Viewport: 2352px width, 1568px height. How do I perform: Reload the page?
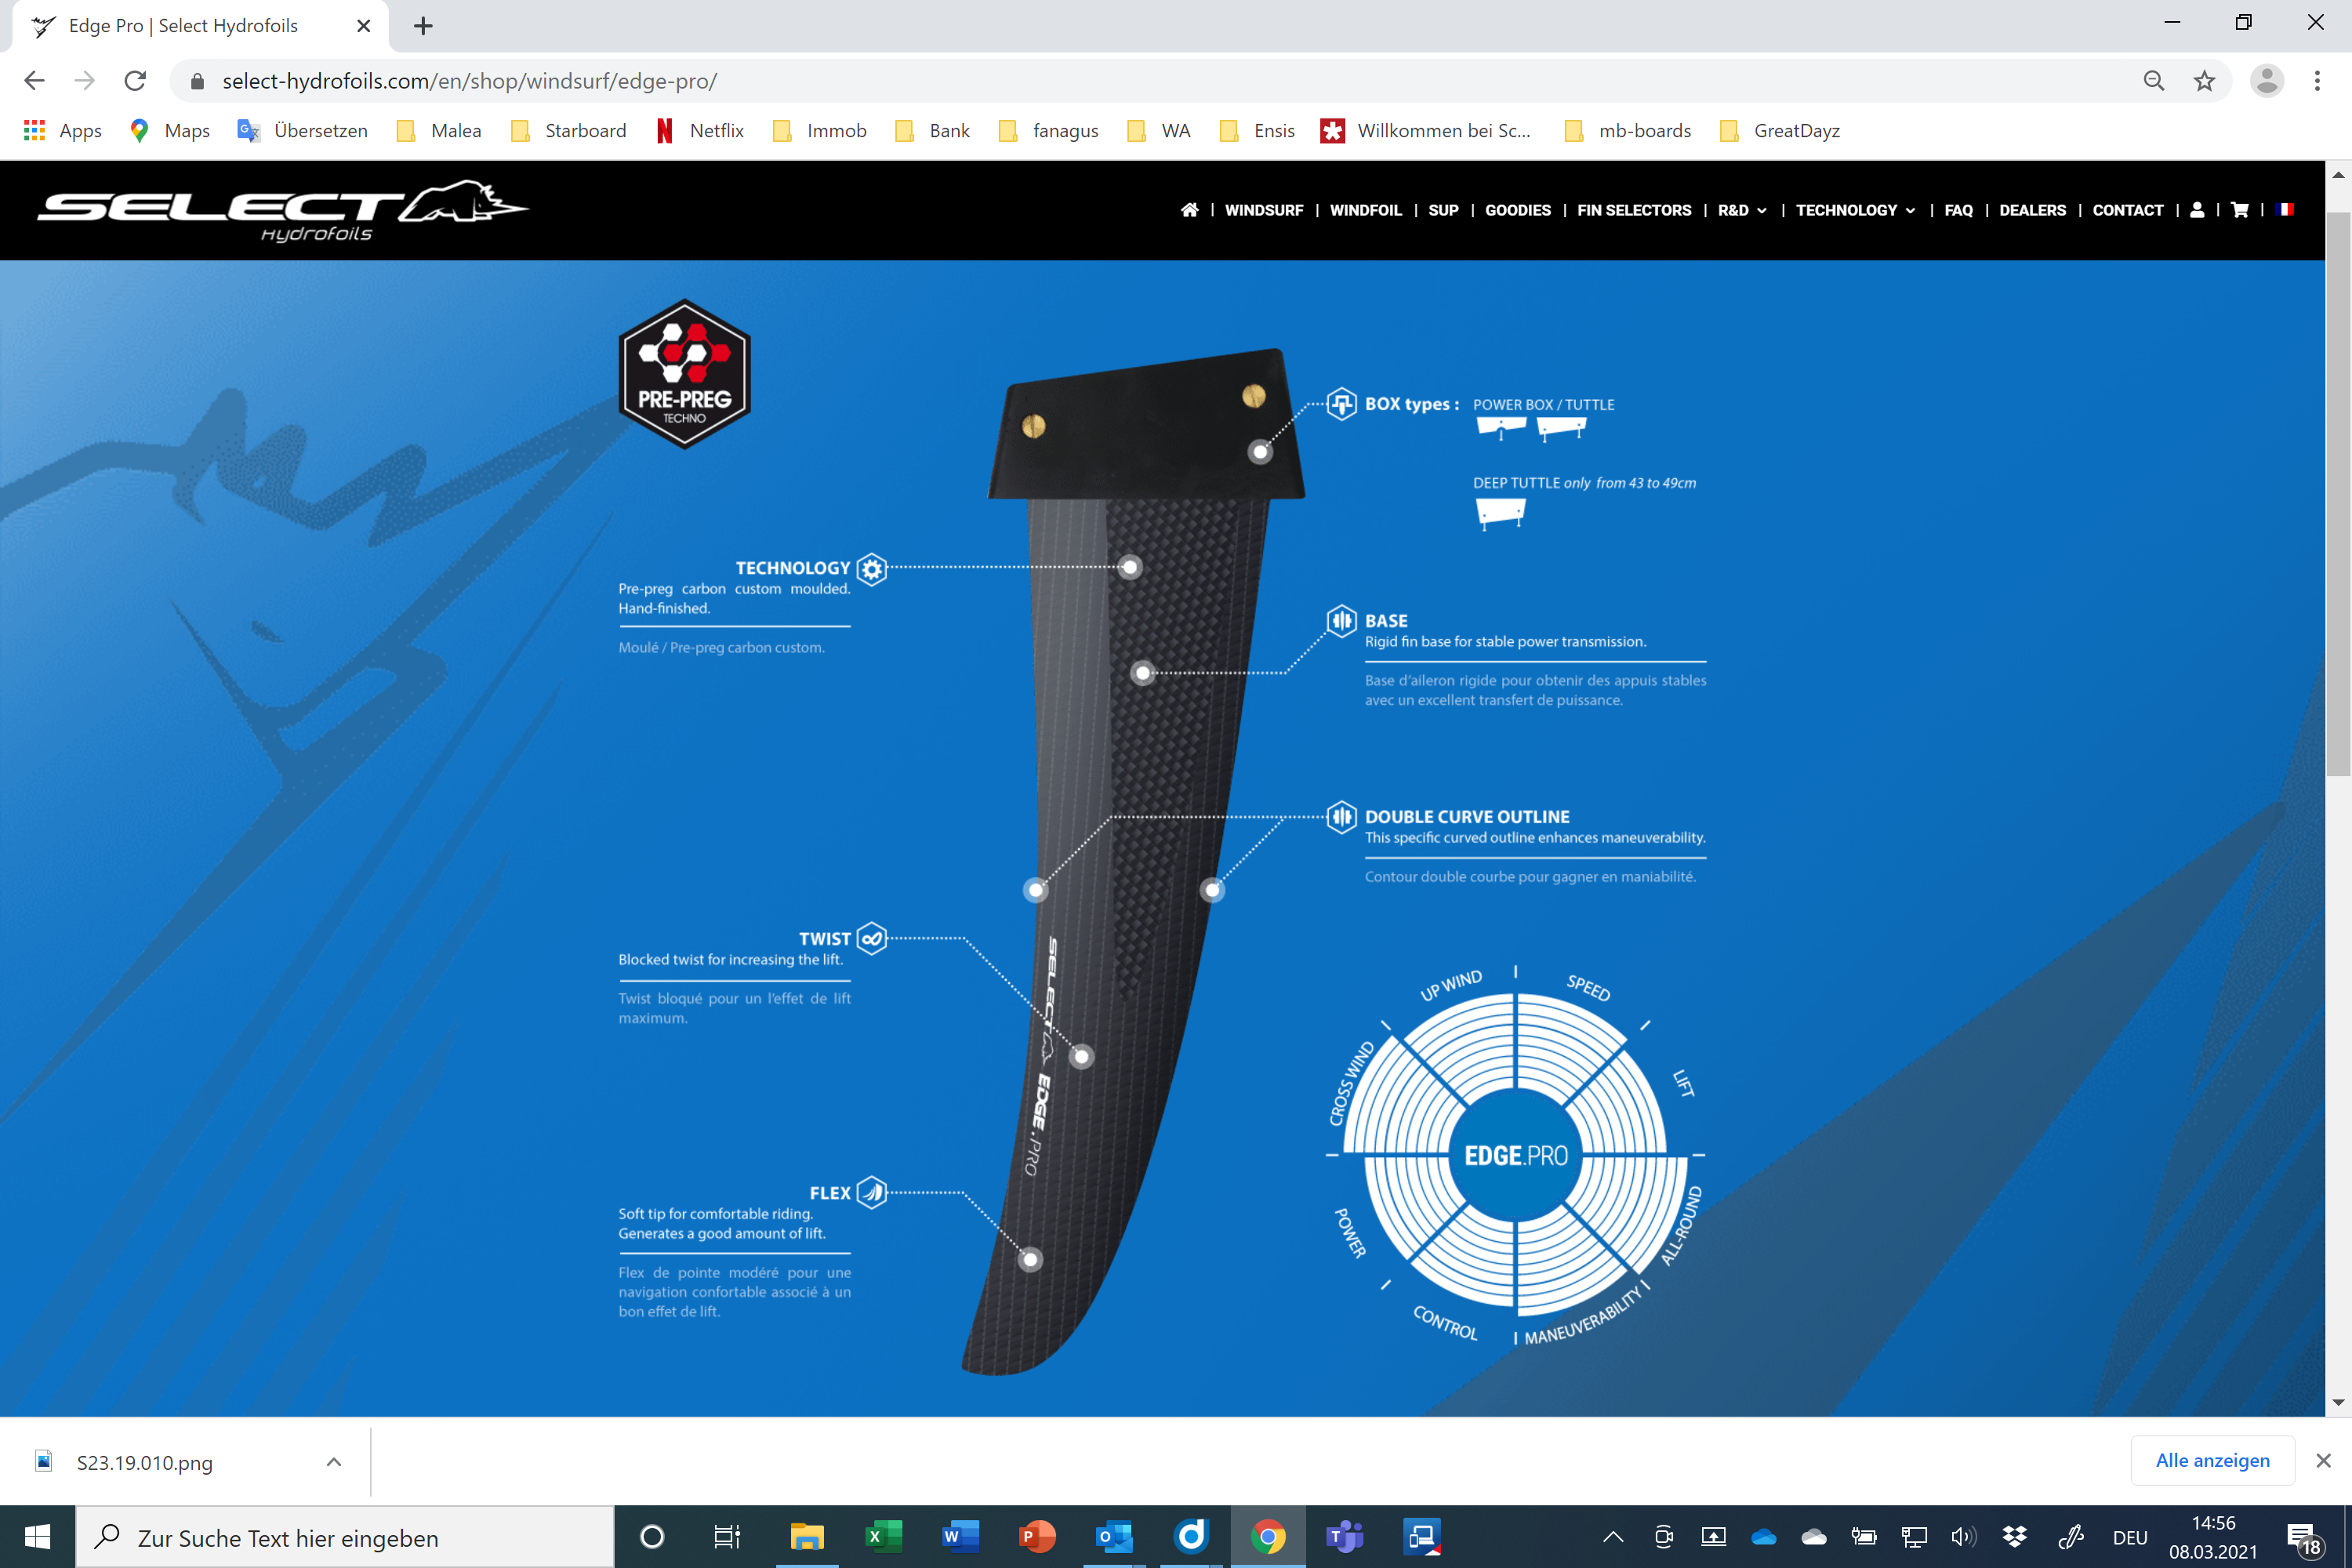(136, 81)
